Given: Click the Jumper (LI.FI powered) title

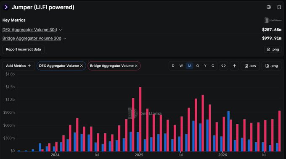Looking at the screenshot, I should point(43,7).
